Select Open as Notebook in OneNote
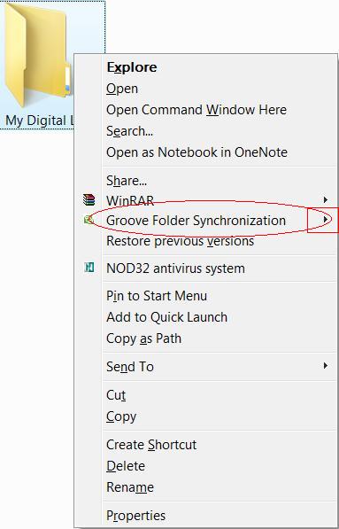This screenshot has width=339, height=529. (196, 152)
